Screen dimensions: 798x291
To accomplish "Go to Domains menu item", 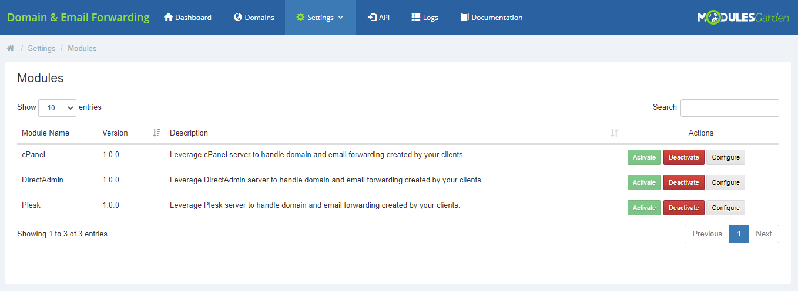I will point(254,18).
